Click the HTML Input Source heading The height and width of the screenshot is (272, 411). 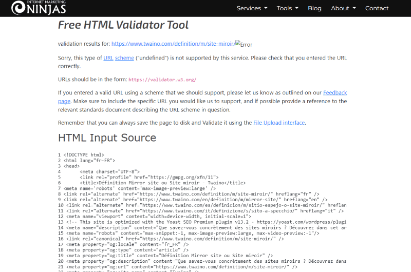click(x=107, y=138)
